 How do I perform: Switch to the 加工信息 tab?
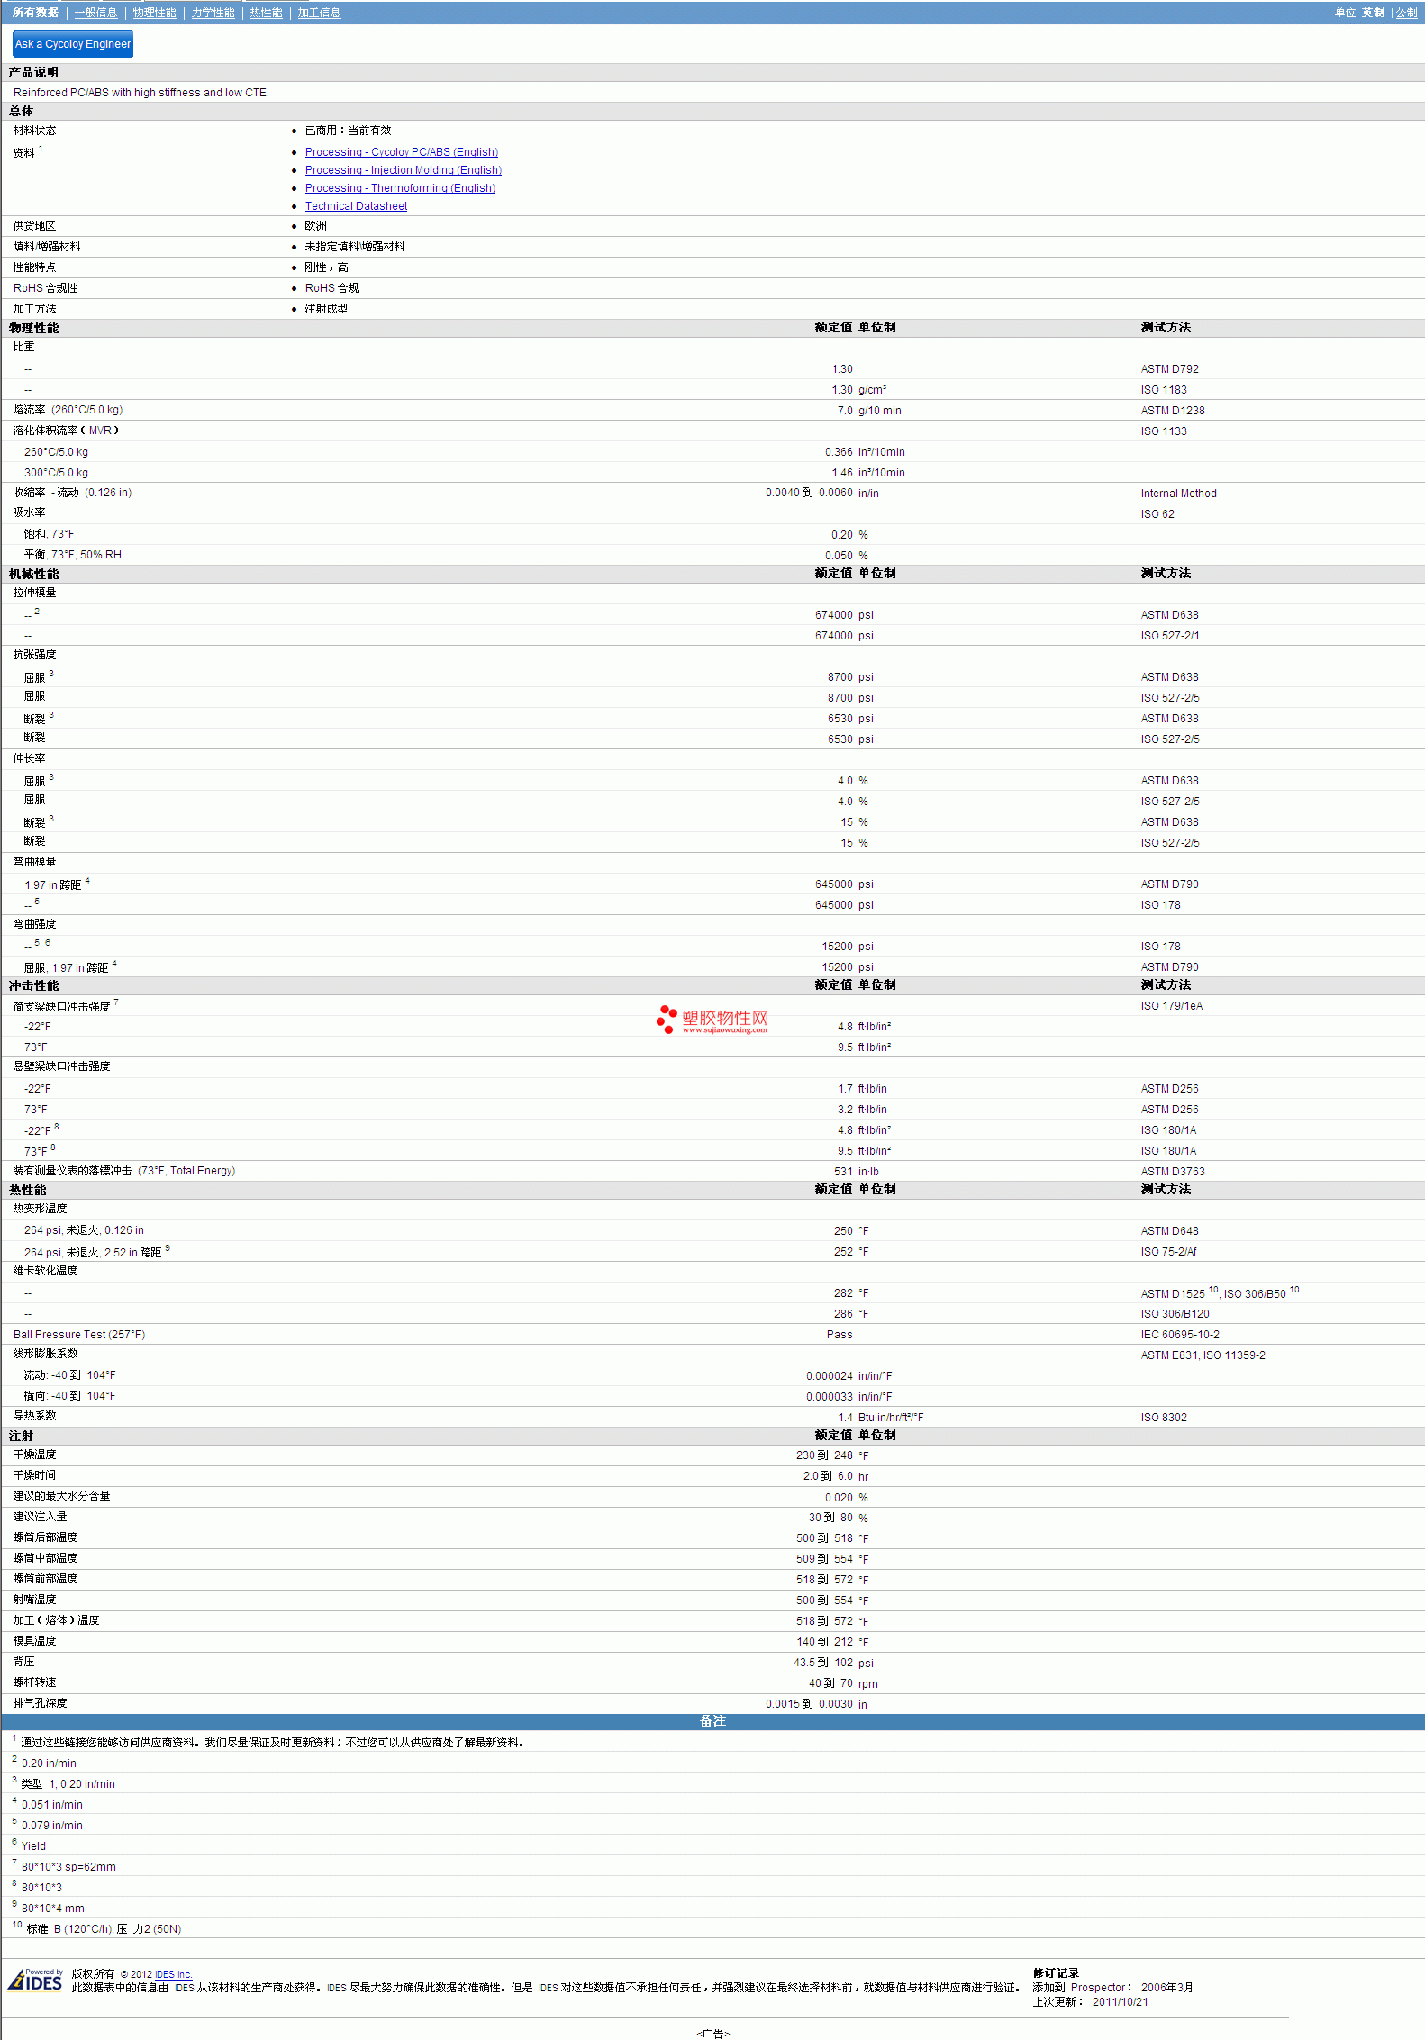[319, 13]
